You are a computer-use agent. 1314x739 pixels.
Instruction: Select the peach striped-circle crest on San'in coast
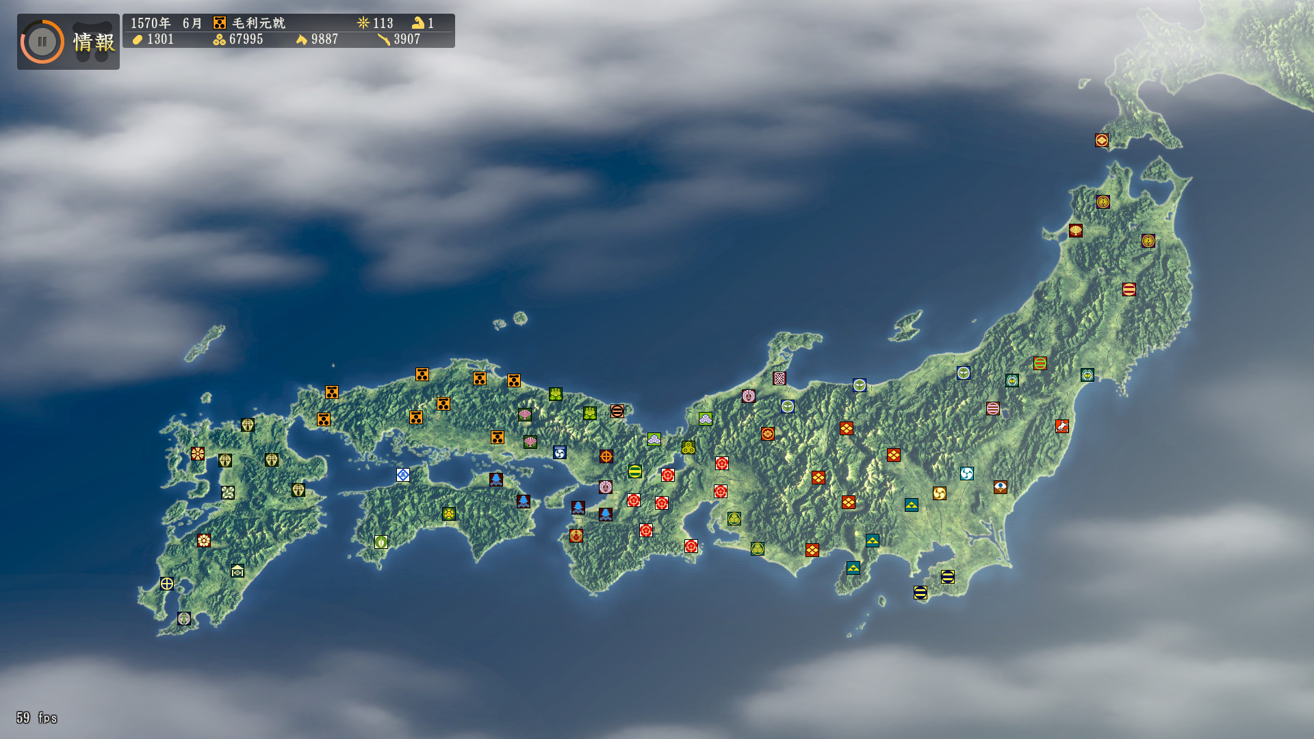(617, 411)
